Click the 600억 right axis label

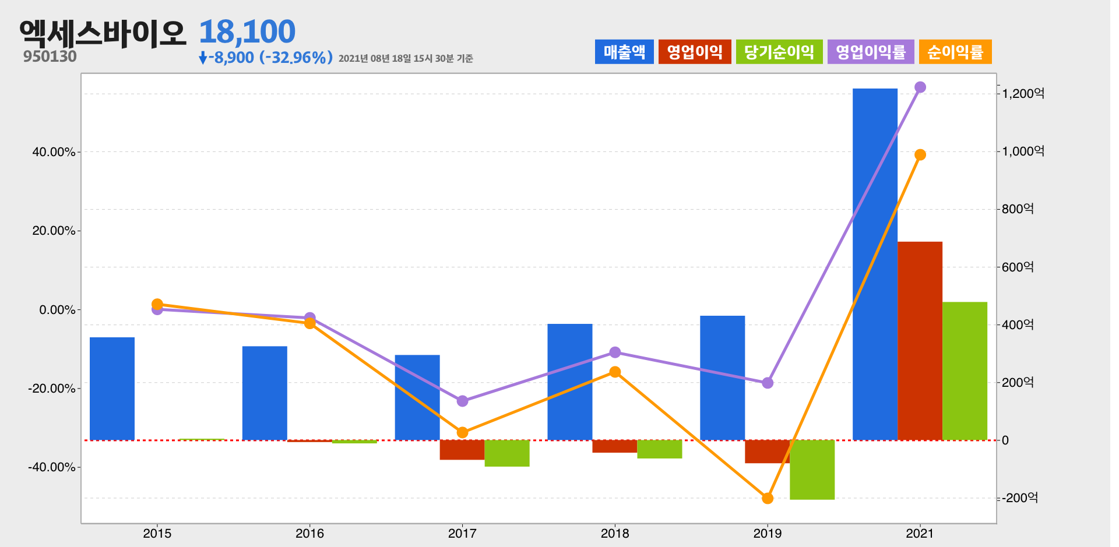(x=1018, y=267)
